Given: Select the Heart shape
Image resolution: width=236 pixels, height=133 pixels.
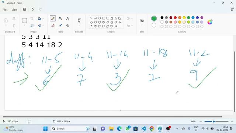Looking at the screenshot, I should pyautogui.click(x=112, y=26).
